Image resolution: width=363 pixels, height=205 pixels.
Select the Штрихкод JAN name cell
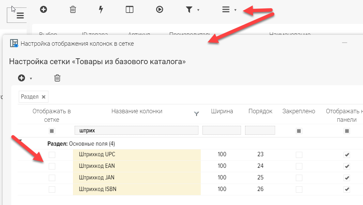(x=137, y=178)
